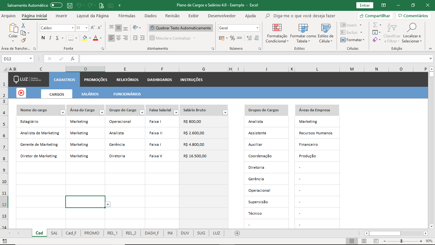Toggle the Salvamento Automático switch

[56, 5]
